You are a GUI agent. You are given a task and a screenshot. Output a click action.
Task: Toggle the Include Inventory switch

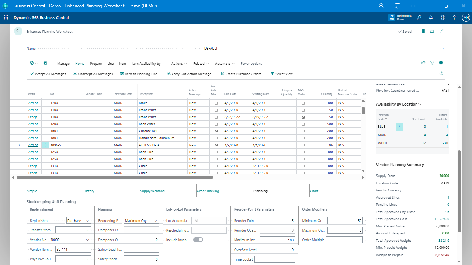point(198,239)
